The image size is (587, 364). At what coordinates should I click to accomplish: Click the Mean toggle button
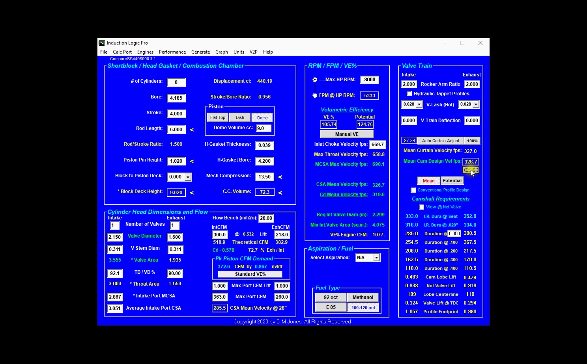pos(429,181)
